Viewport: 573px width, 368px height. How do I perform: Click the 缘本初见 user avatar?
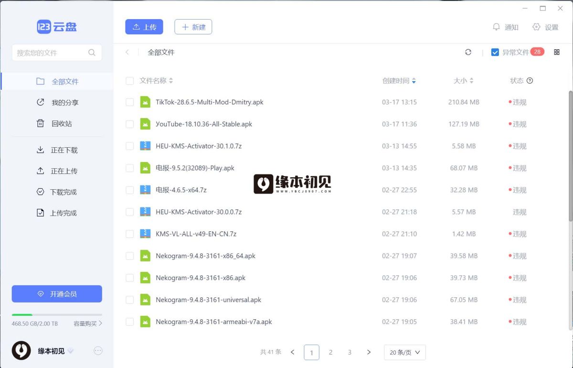point(21,350)
